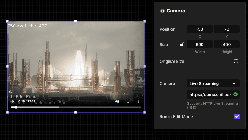The image size is (248, 140).
Task: Click the Original Size label
Action: (x=172, y=62)
